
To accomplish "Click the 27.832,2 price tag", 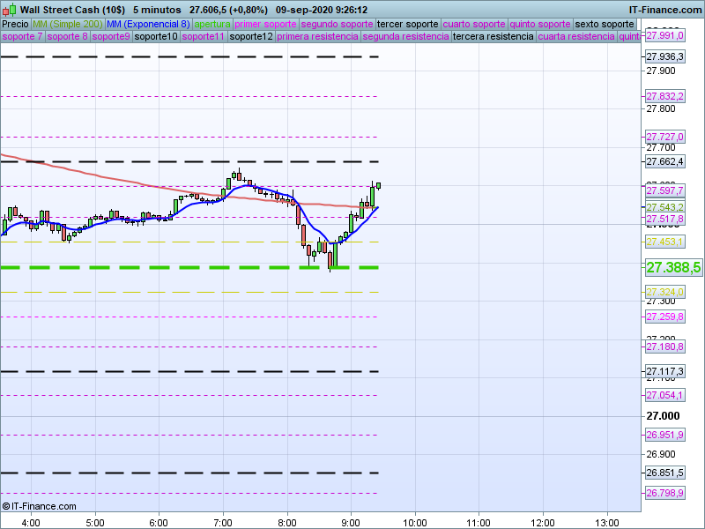I will pos(665,96).
